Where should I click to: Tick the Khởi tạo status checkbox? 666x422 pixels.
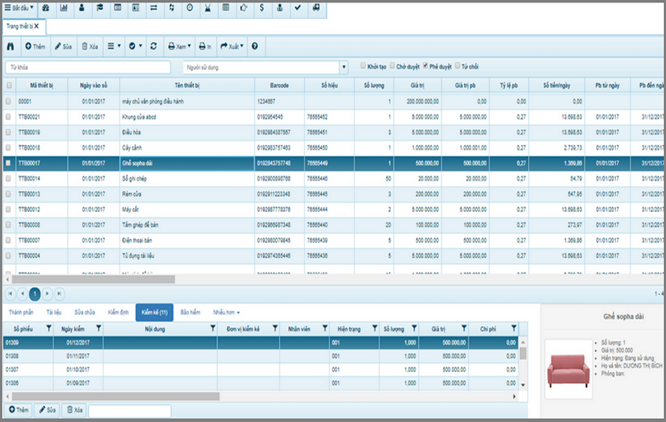[x=363, y=66]
